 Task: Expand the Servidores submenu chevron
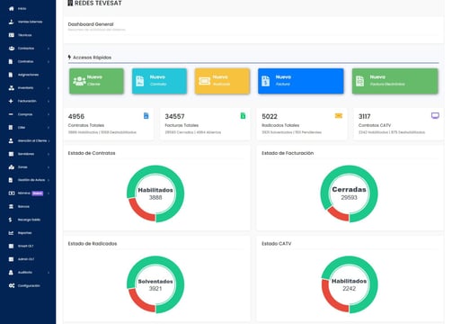coord(49,154)
